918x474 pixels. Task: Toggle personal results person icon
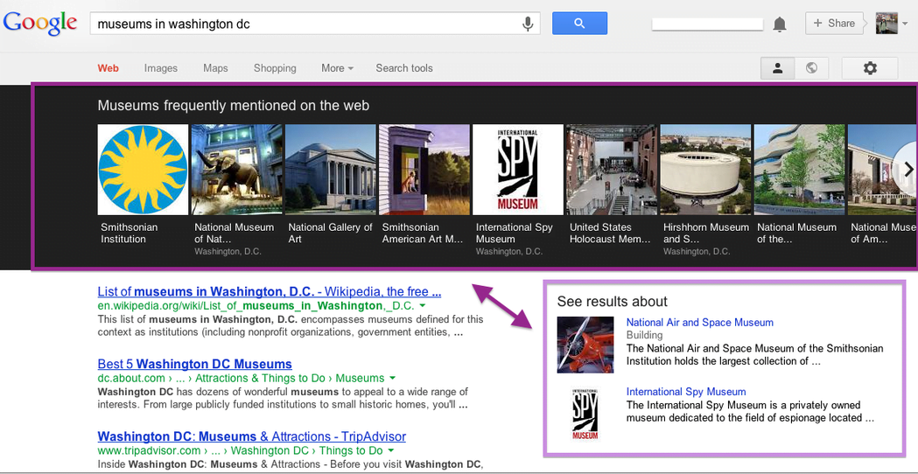(x=777, y=68)
